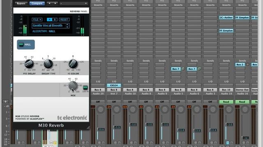
Task: Adjust the Decay Time knob
Action: coord(48,64)
